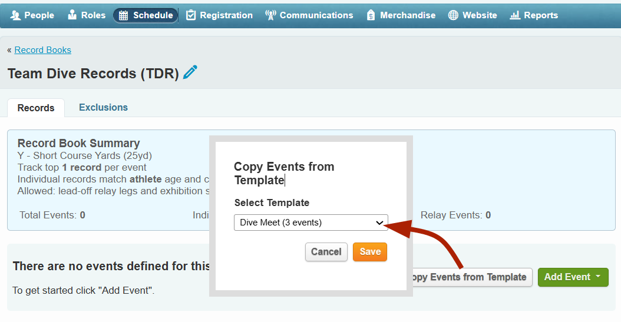Image resolution: width=621 pixels, height=322 pixels.
Task: Cancel the Copy Events dialog
Action: coord(326,252)
